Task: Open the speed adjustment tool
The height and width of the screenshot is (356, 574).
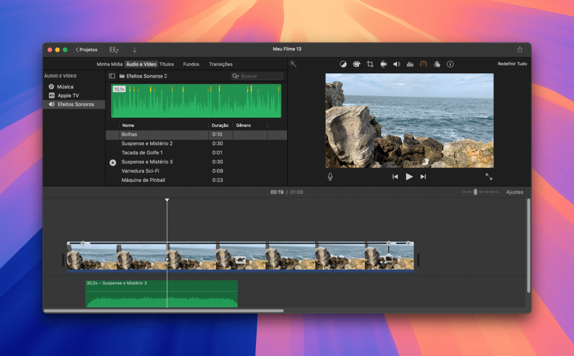Action: [423, 64]
